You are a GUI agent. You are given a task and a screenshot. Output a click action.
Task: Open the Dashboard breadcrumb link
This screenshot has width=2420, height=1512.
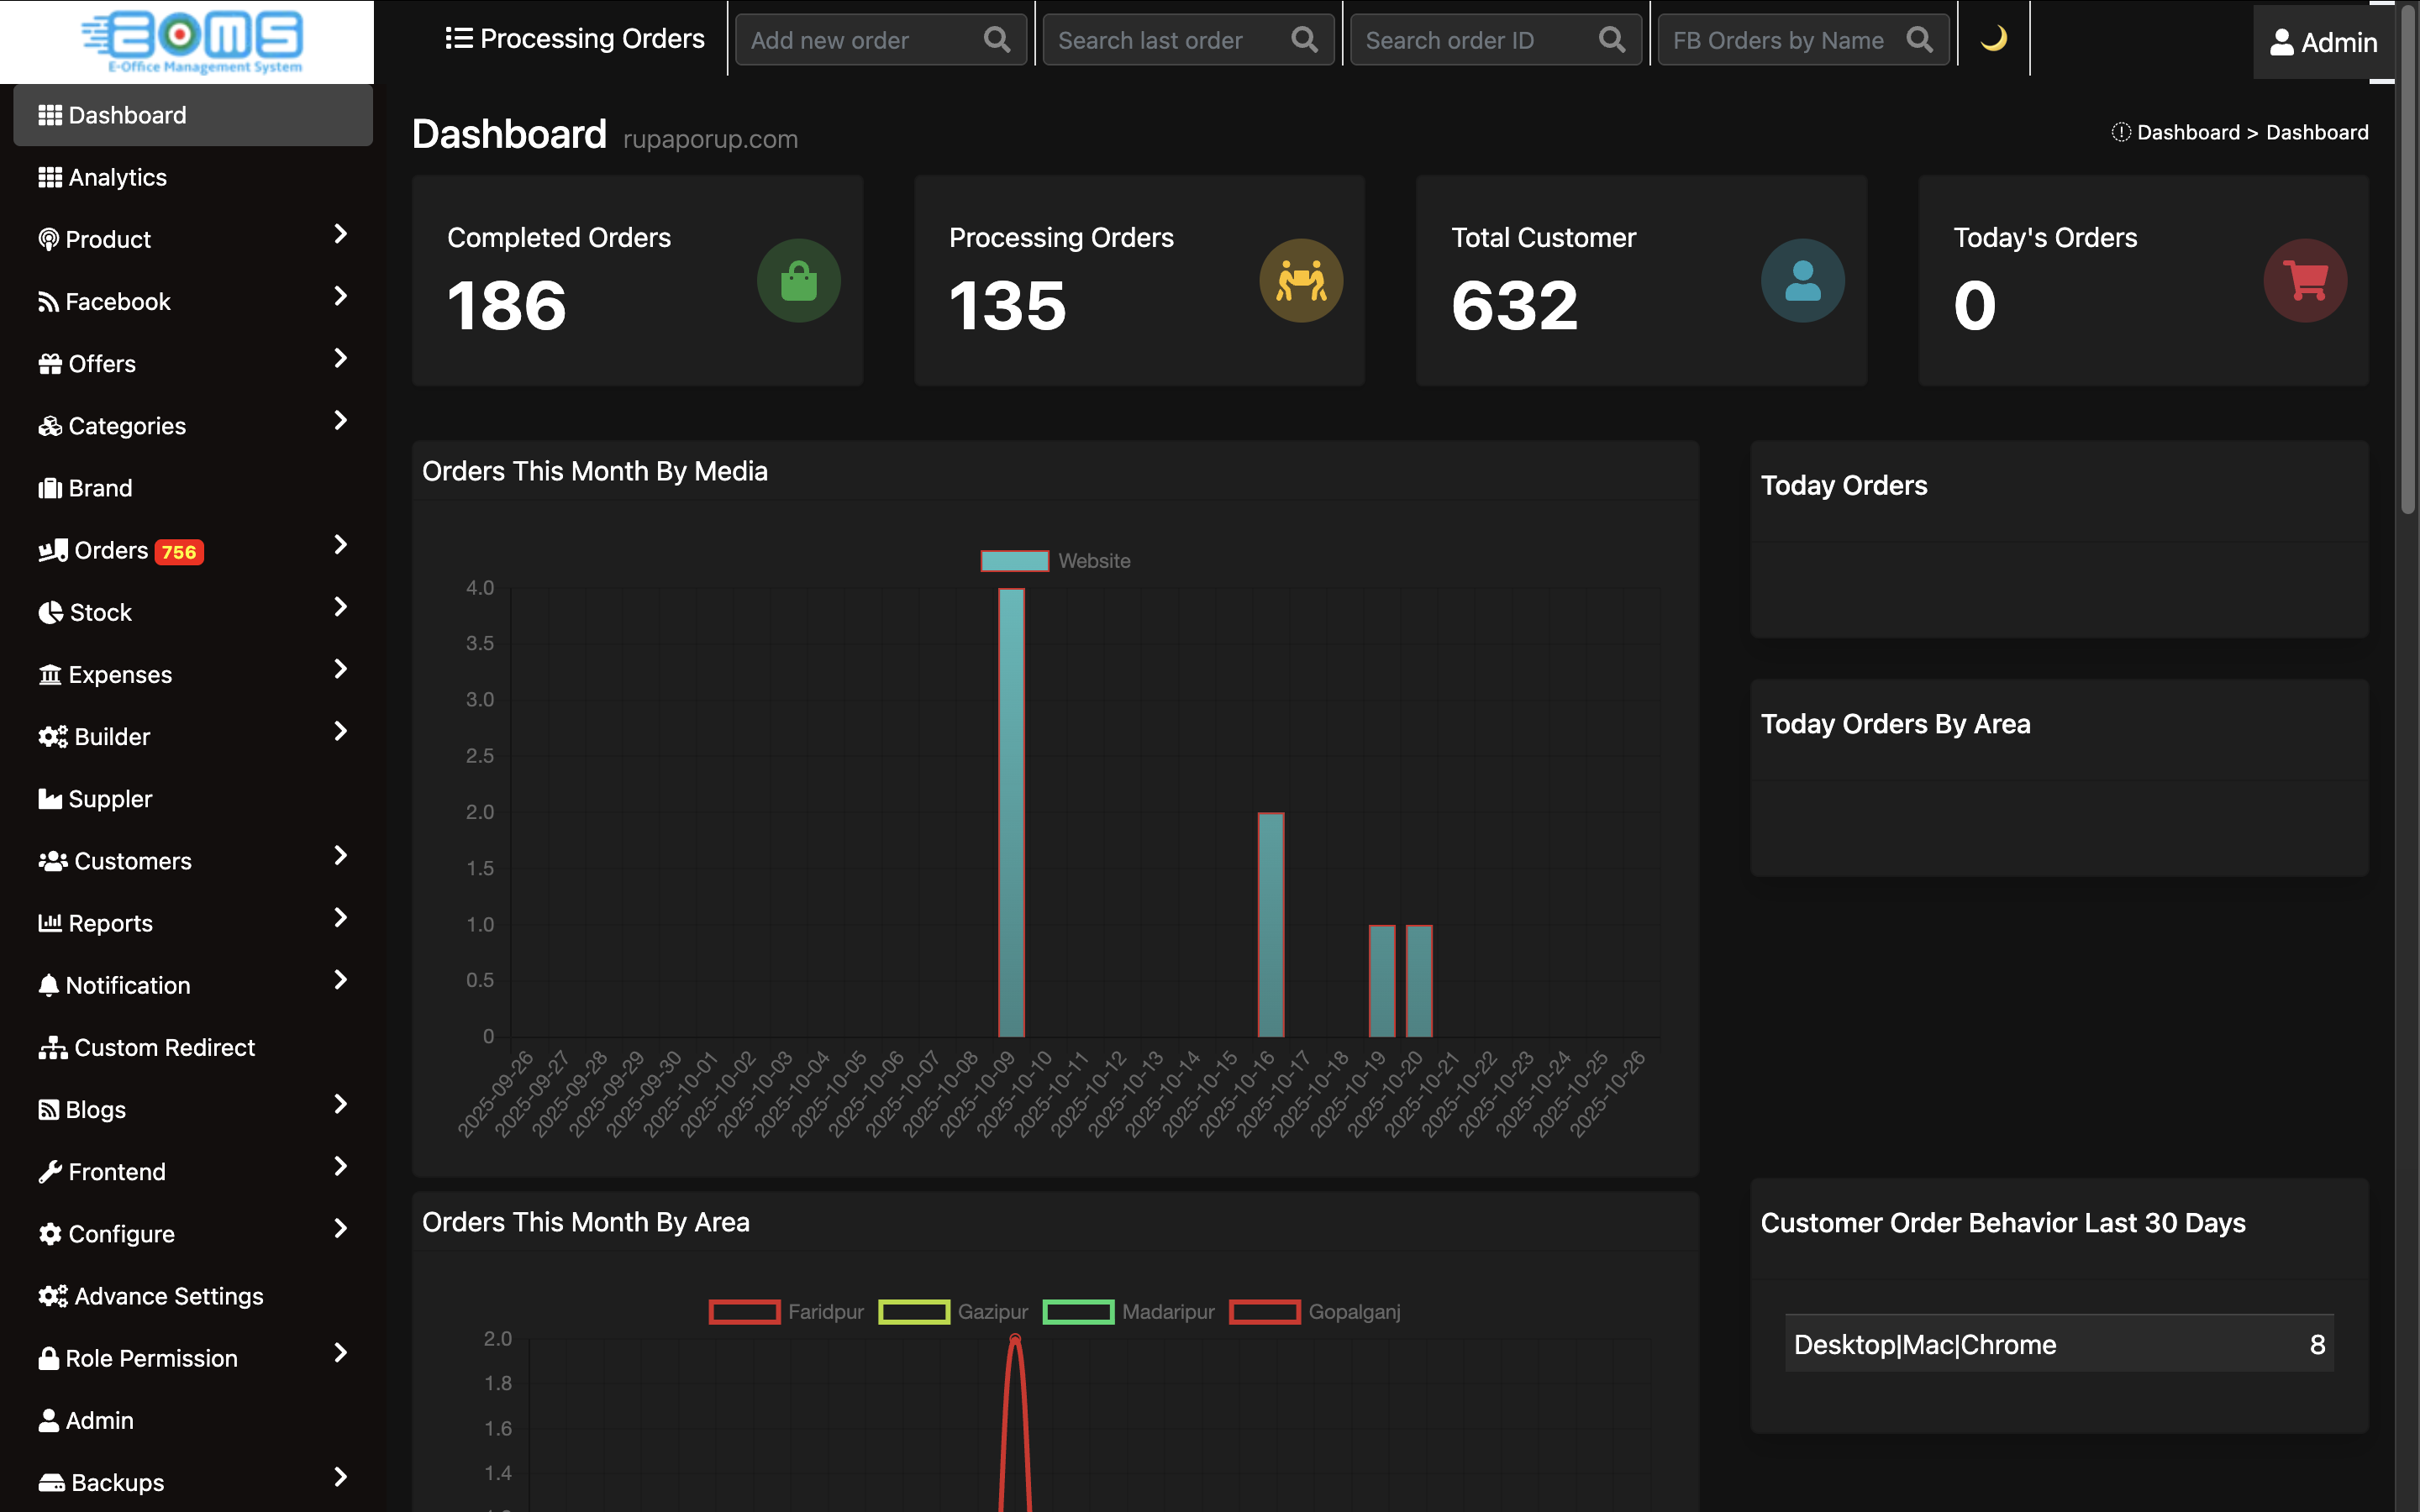2189,131
